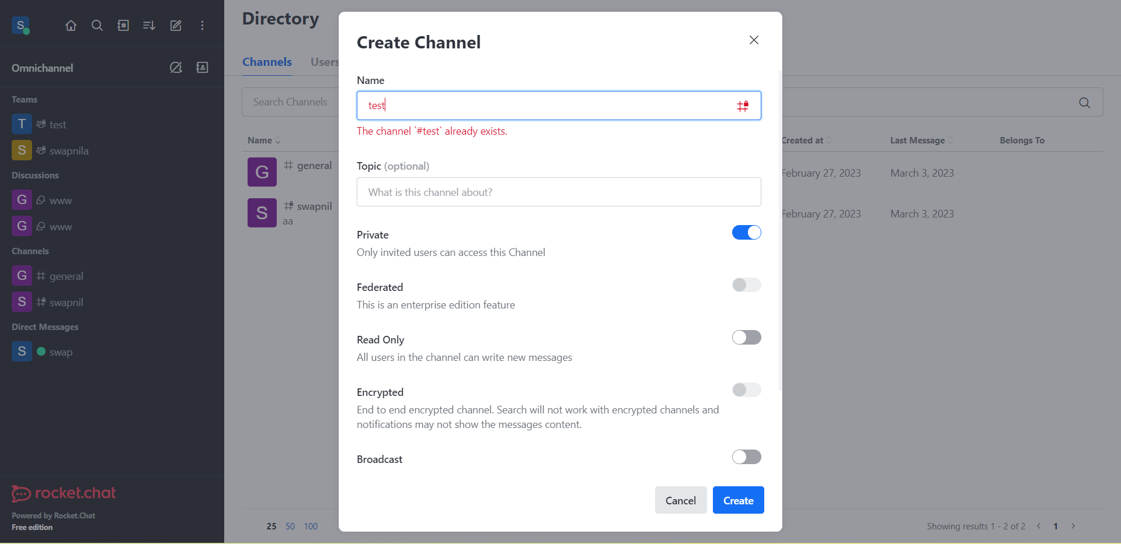This screenshot has height=544, width=1121.
Task: Select the Channels tab in Directory
Action: coord(267,62)
